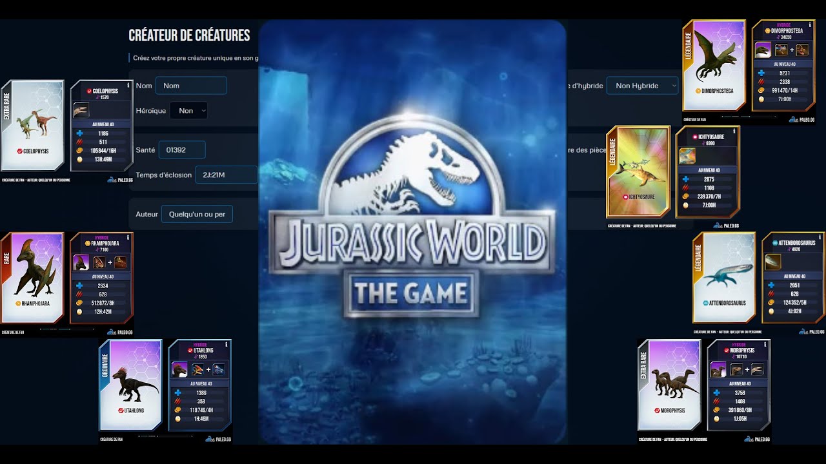826x464 pixels.
Task: Click the Santé field showing 01392
Action: tap(182, 150)
